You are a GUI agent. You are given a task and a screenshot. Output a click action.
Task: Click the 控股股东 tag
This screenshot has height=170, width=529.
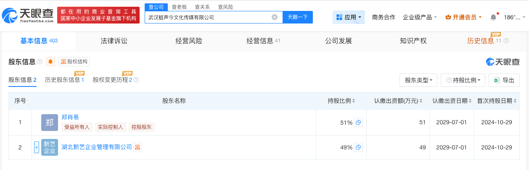tap(142, 127)
